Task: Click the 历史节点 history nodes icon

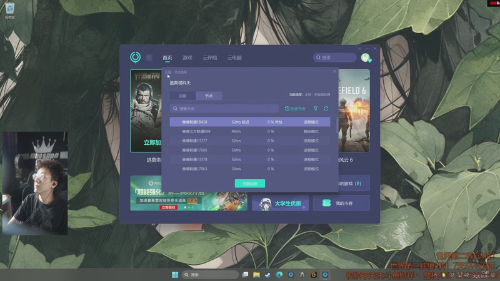Action: pyautogui.click(x=287, y=109)
